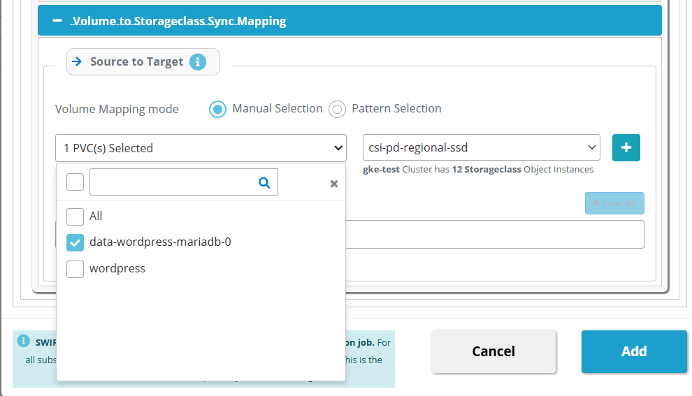Open the 1 PVC(s) Selected dropdown
692x396 pixels.
pyautogui.click(x=201, y=148)
